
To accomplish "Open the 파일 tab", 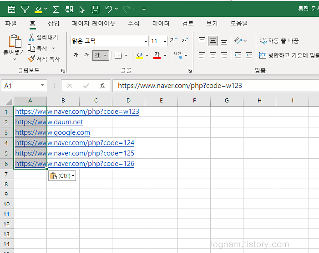I will (x=11, y=24).
